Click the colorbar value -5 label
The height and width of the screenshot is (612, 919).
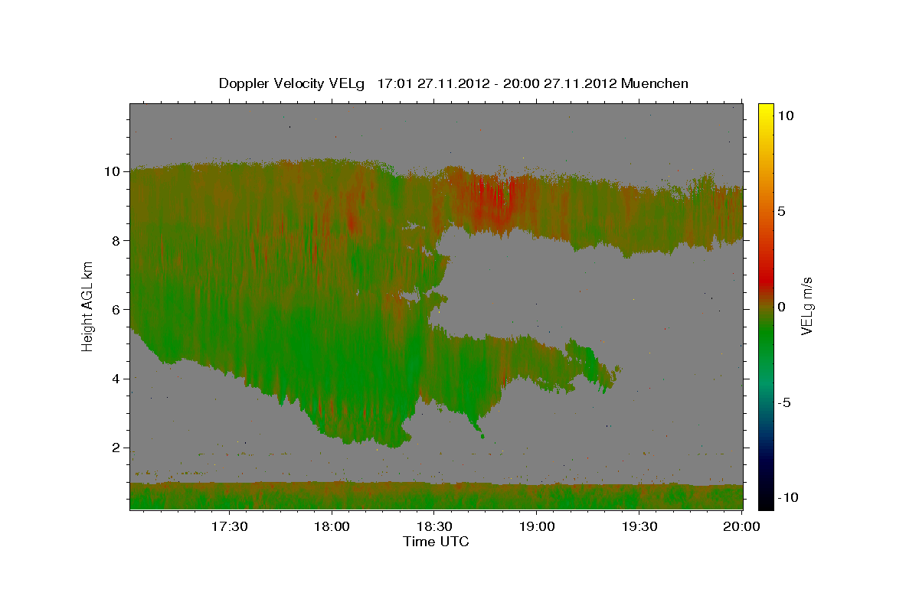784,402
